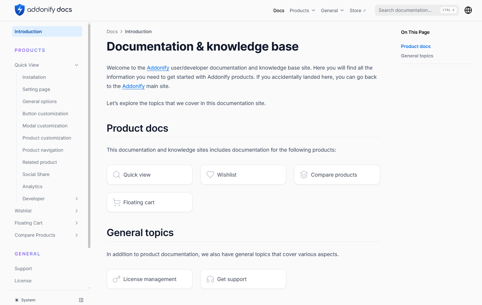Open the Wishlist product docs card
Viewport: 482px width, 305px height.
[243, 174]
